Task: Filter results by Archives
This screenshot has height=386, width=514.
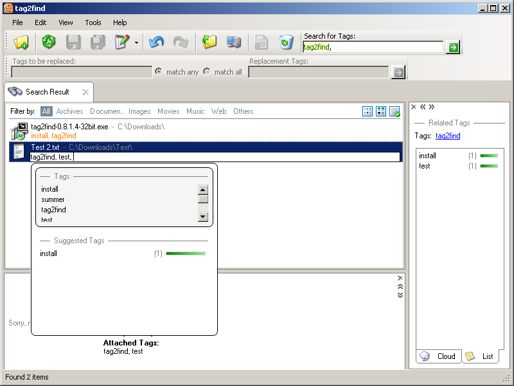Action: [x=69, y=111]
